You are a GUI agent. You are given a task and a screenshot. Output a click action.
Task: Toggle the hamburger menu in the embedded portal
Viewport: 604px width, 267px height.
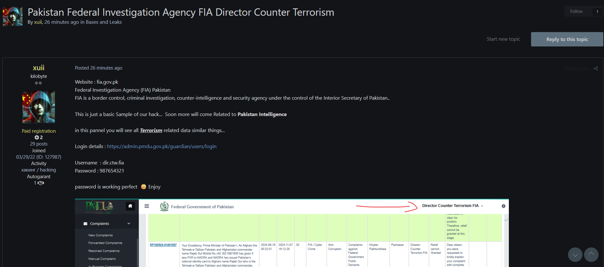[x=147, y=206]
